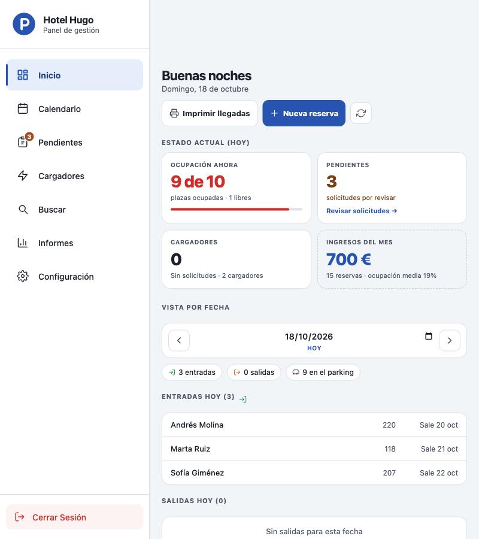The height and width of the screenshot is (539, 479).
Task: Open the Calendario menu item
Action: point(75,109)
